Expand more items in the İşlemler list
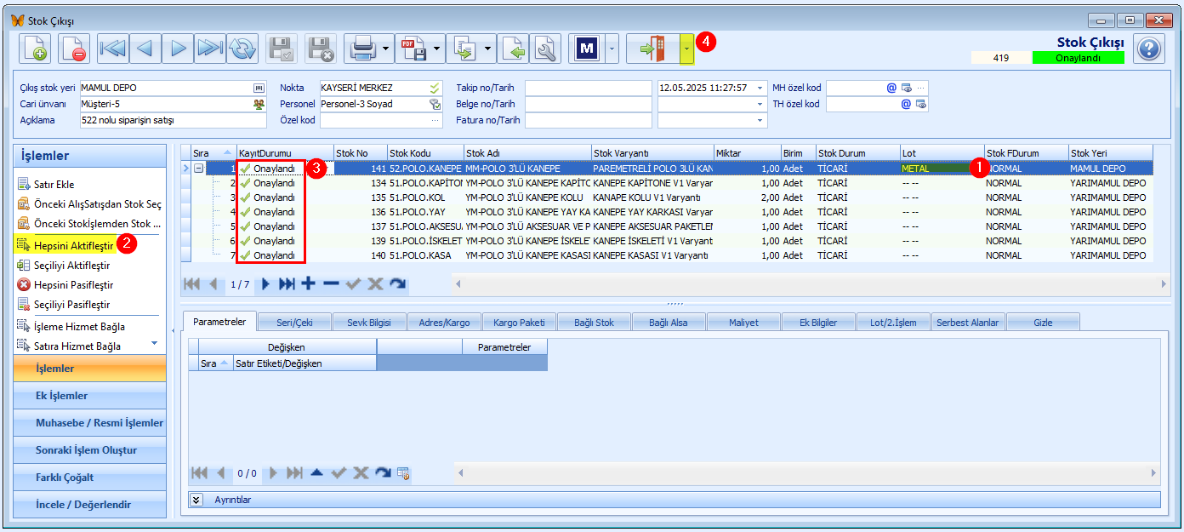This screenshot has height=532, width=1184. pos(155,342)
